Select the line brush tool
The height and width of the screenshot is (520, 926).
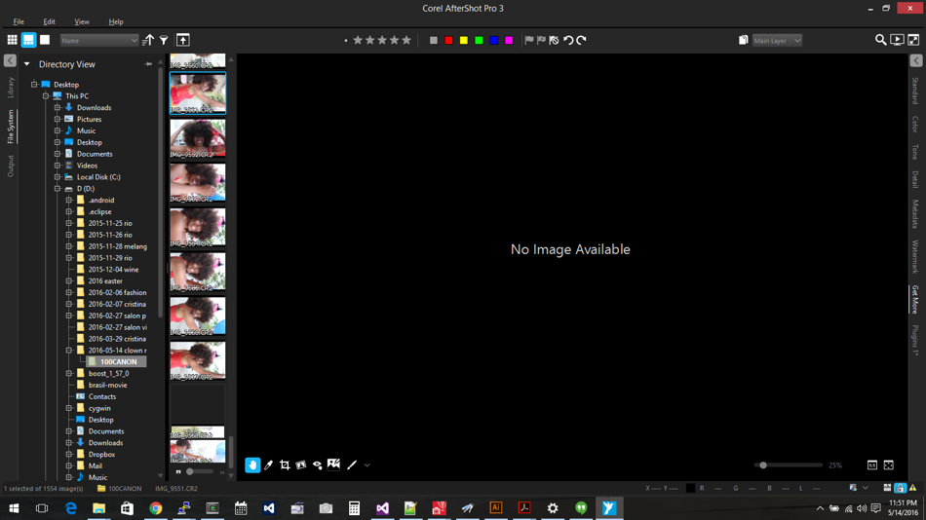352,465
